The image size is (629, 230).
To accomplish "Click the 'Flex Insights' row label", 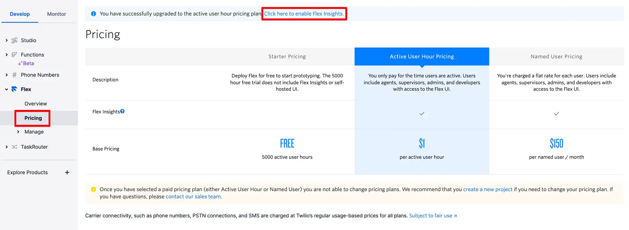I will click(x=106, y=112).
